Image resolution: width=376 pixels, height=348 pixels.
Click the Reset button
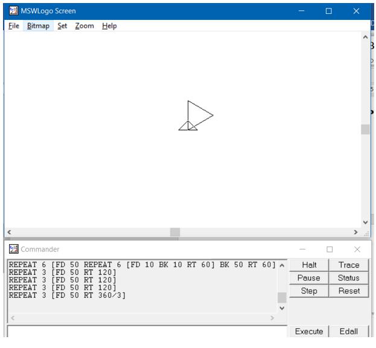pos(349,291)
